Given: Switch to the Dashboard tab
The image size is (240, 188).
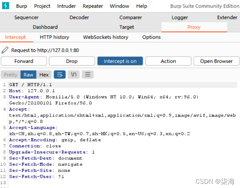Looking at the screenshot, I should 45,27.
